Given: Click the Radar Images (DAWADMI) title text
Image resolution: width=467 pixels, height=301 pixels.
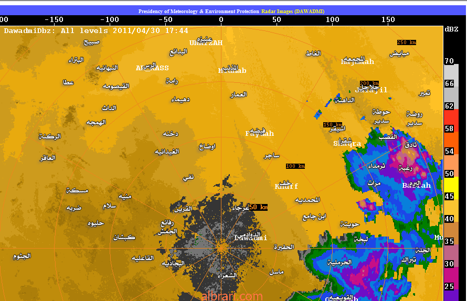Looking at the screenshot, I should coord(293,12).
